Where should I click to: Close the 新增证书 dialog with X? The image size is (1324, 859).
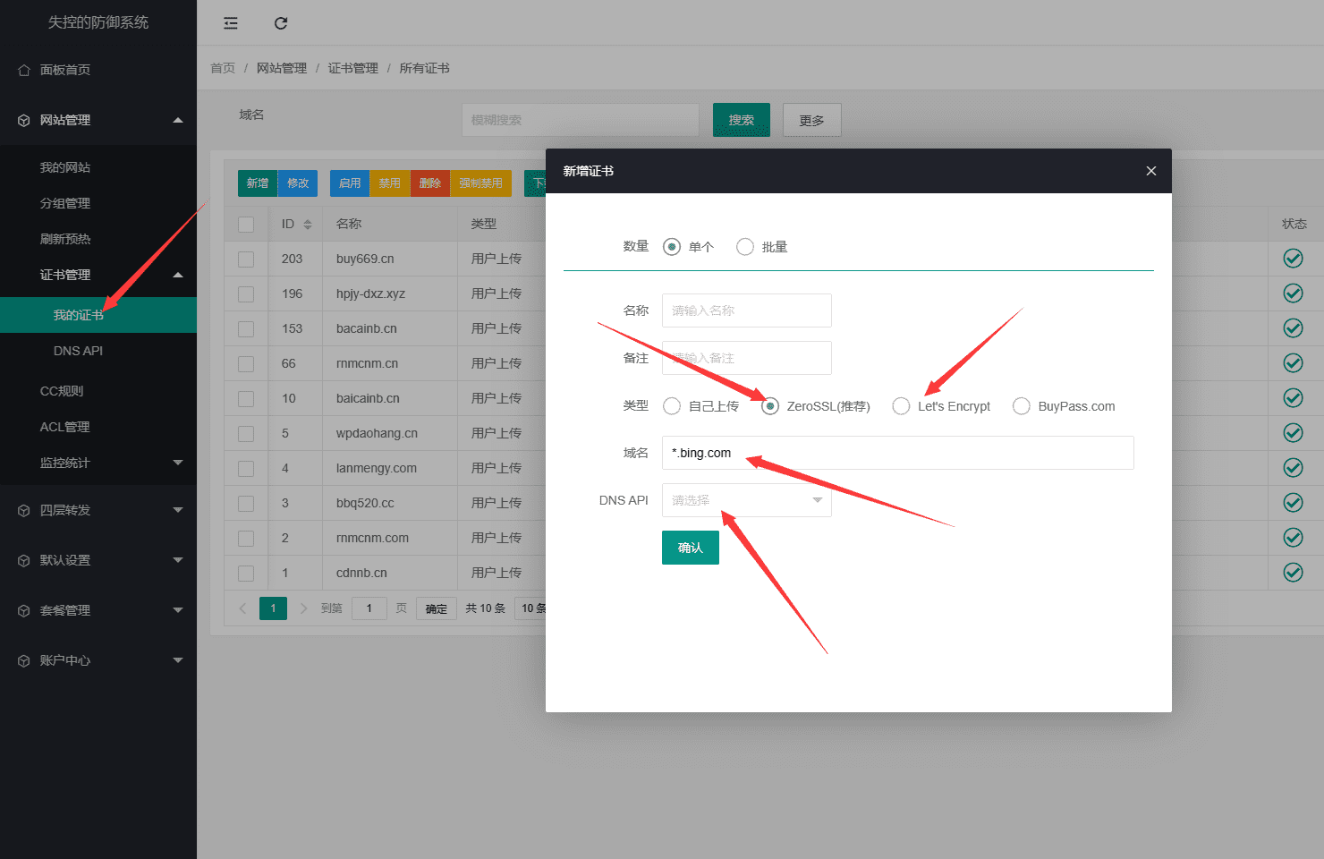(x=1151, y=171)
